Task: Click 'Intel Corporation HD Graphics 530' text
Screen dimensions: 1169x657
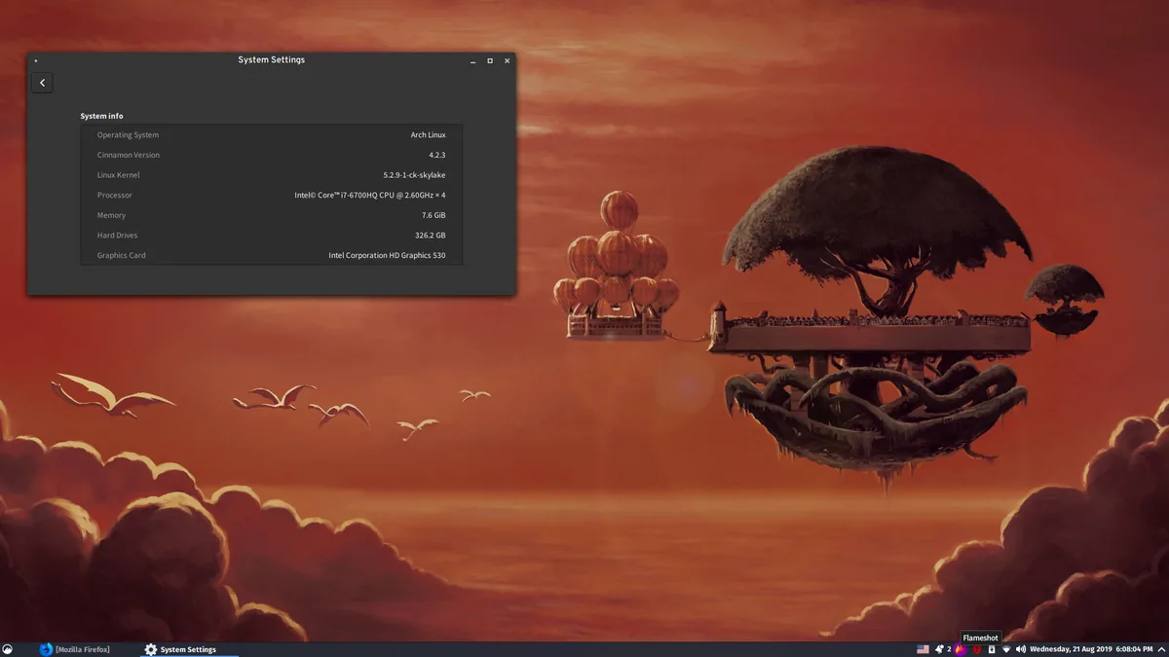Action: pyautogui.click(x=387, y=255)
